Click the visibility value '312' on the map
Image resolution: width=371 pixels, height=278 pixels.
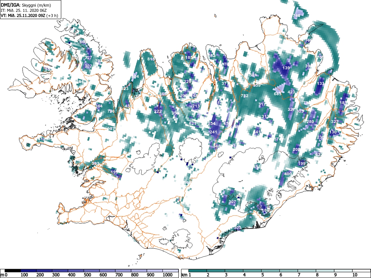pyautogui.click(x=265, y=116)
